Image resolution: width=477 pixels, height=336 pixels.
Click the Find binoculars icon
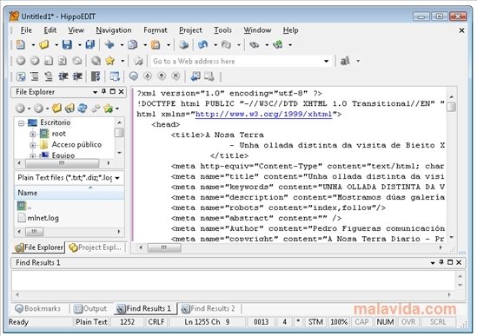[255, 44]
